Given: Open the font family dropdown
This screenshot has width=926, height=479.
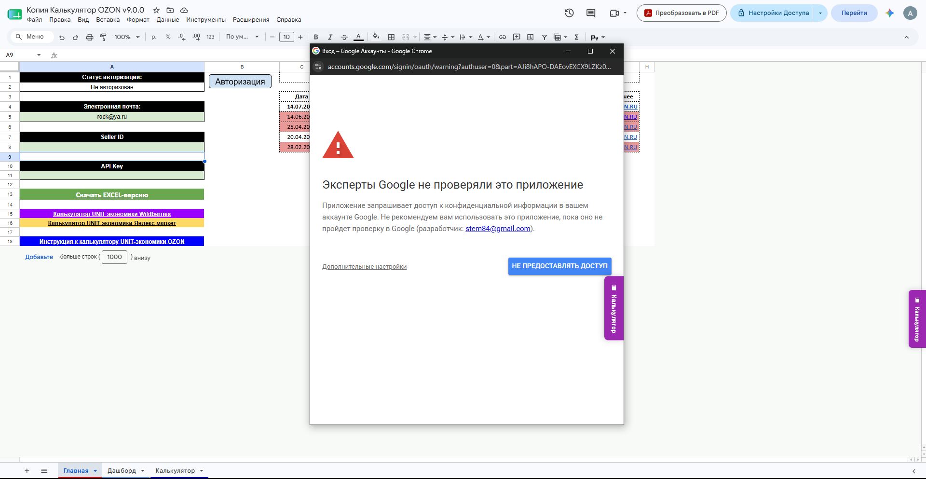Looking at the screenshot, I should [242, 37].
